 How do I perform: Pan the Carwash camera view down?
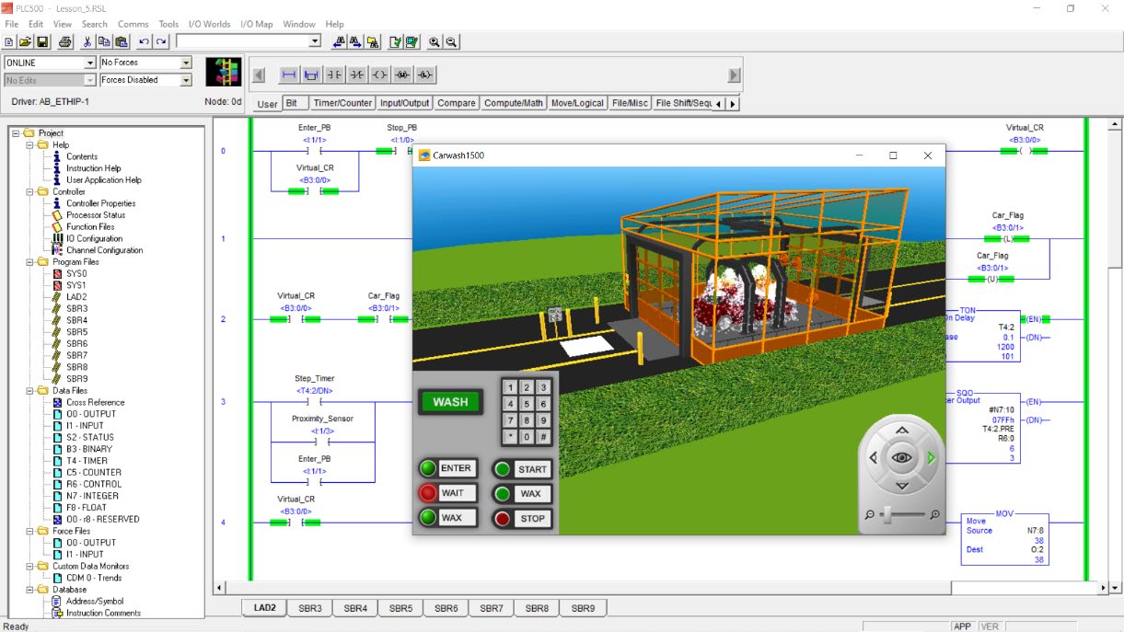point(902,485)
